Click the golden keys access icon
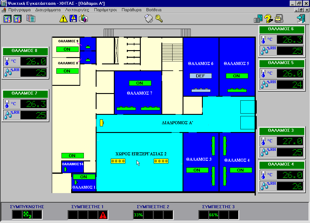Screen dimensions: 310x223 click(x=160, y=19)
